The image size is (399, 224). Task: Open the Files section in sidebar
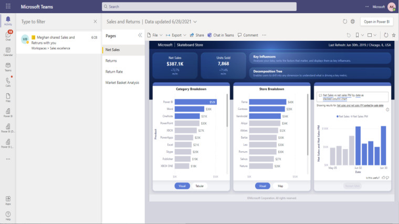[8, 97]
